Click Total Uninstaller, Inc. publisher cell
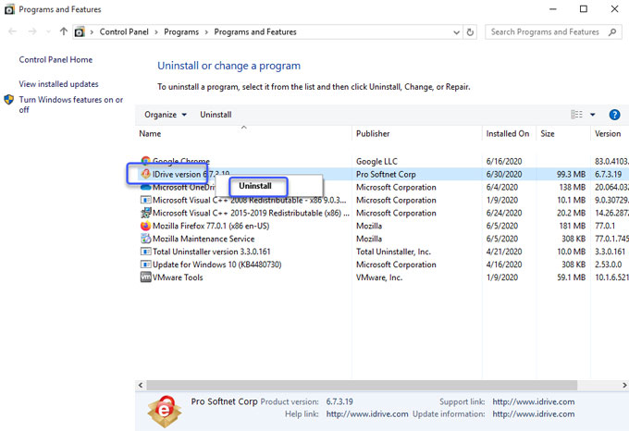 pos(393,252)
